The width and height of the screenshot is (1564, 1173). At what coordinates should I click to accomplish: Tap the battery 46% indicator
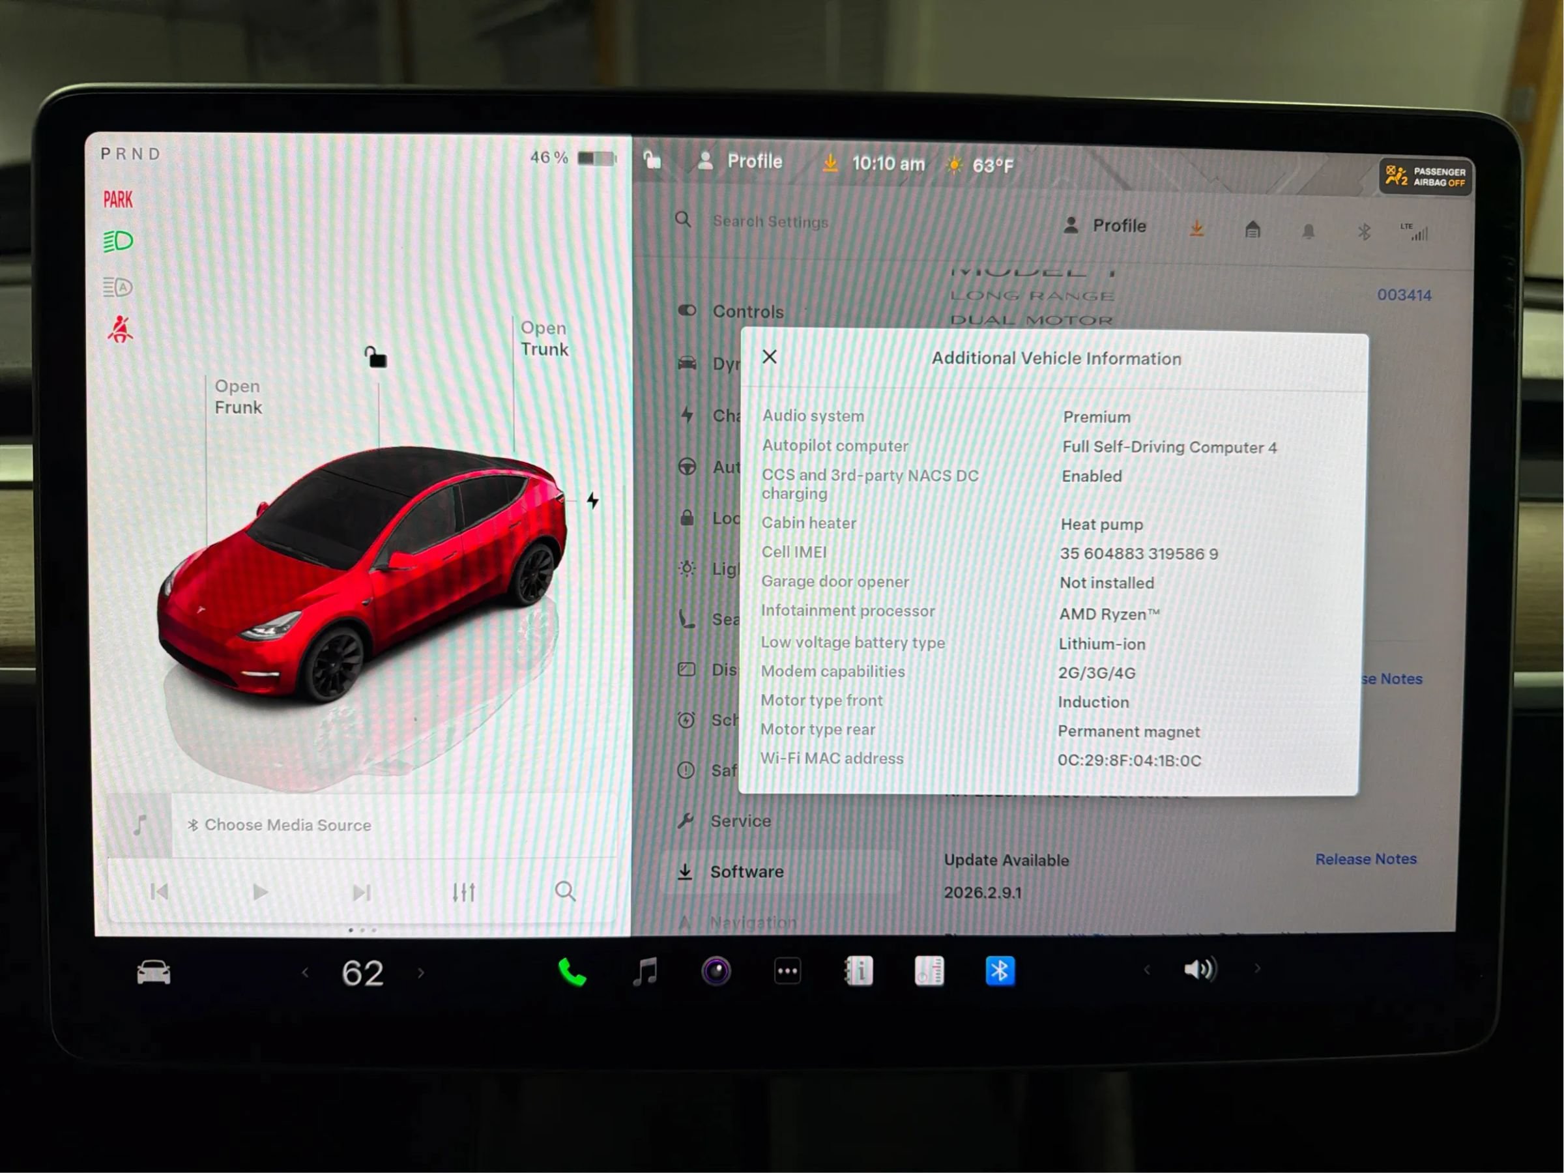tap(573, 157)
